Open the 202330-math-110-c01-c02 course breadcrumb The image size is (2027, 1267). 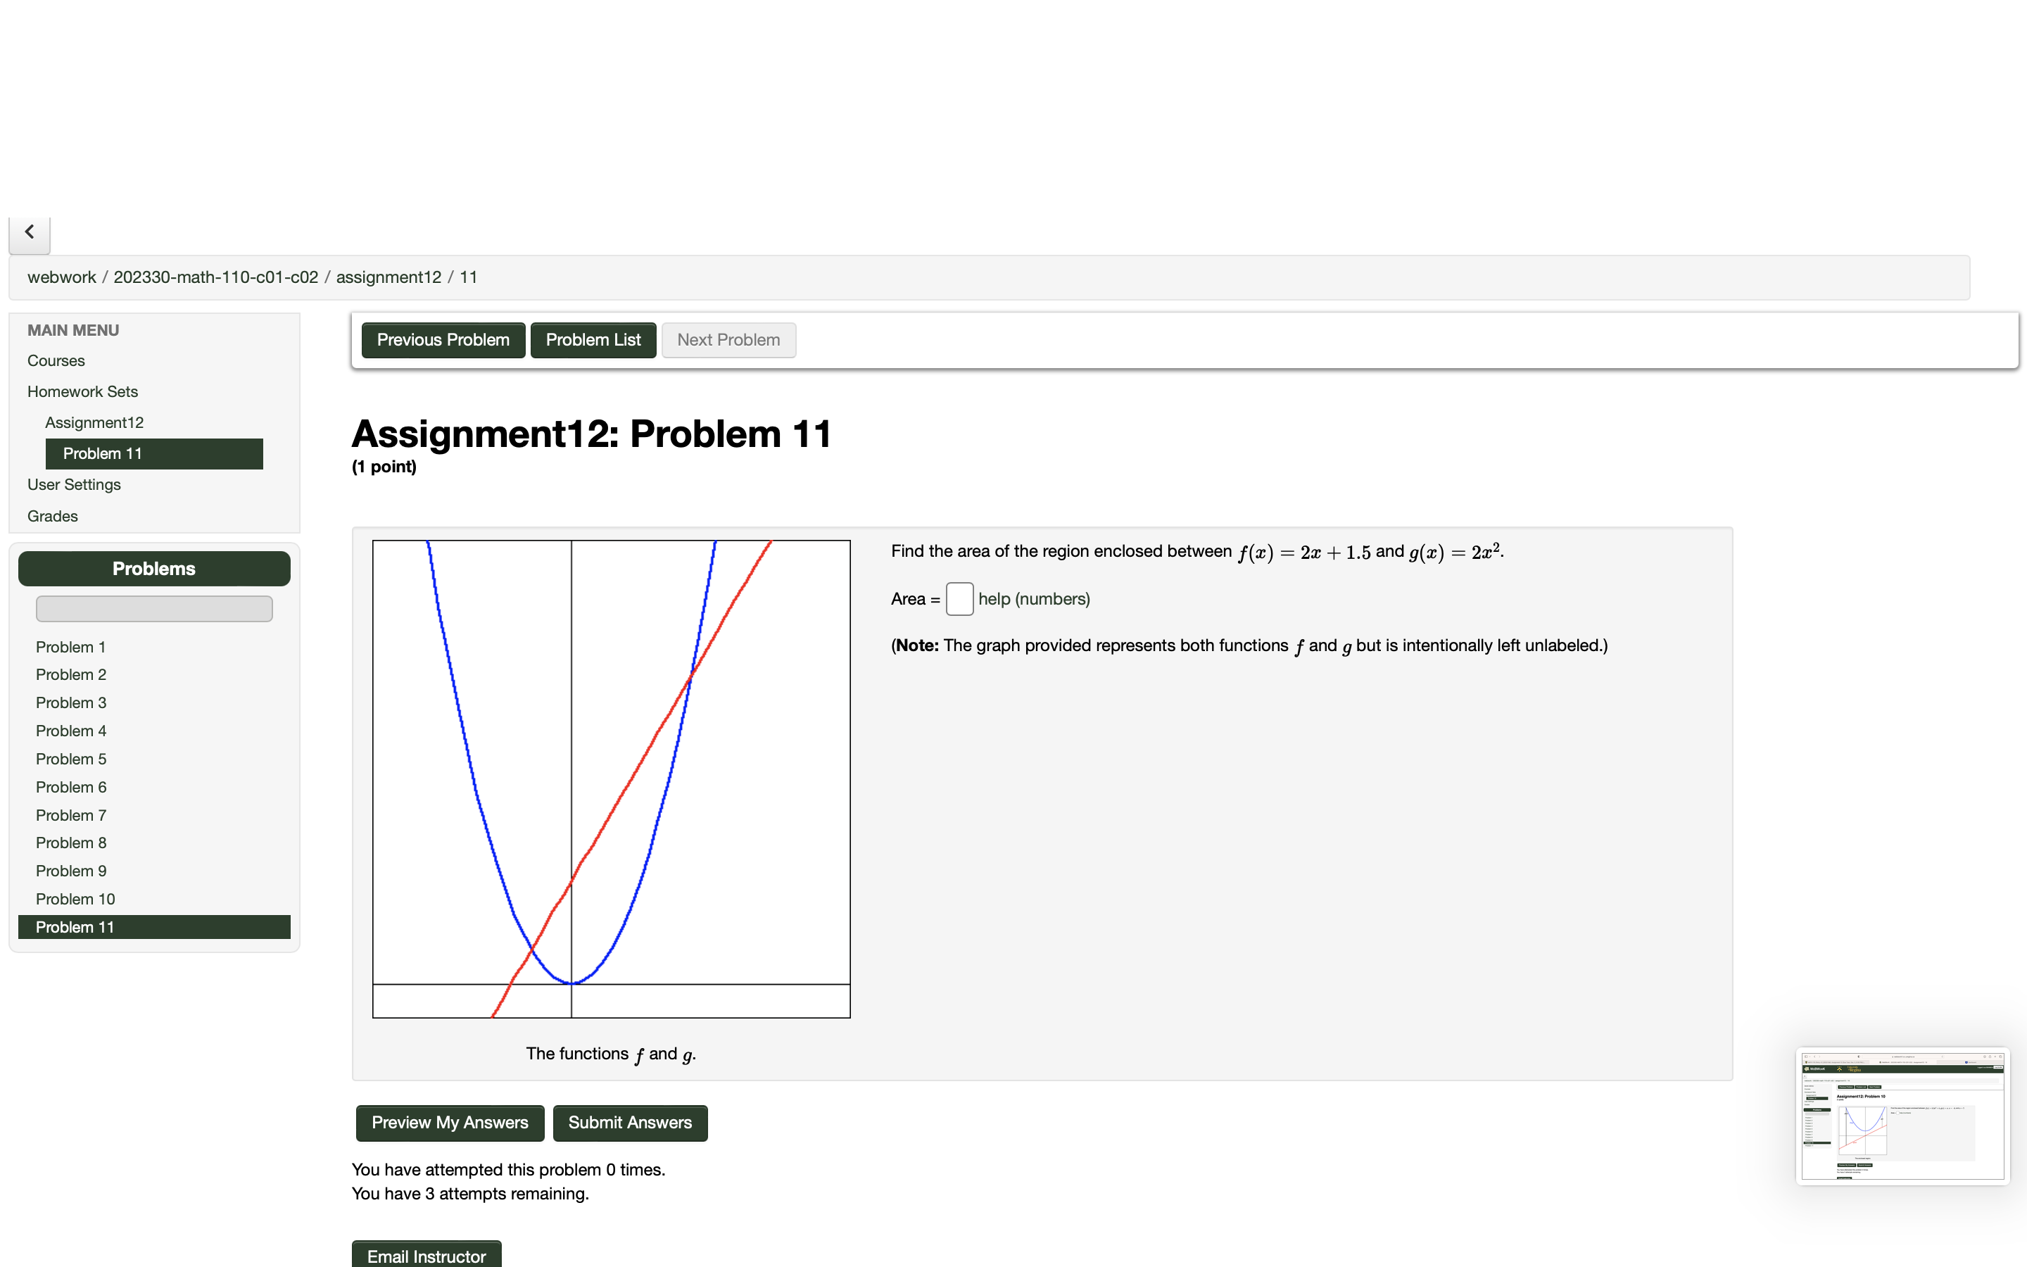tap(215, 277)
